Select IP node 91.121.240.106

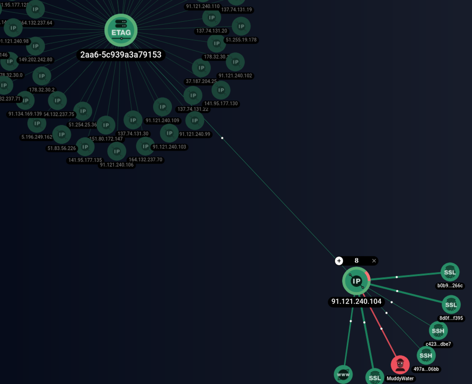(x=117, y=151)
